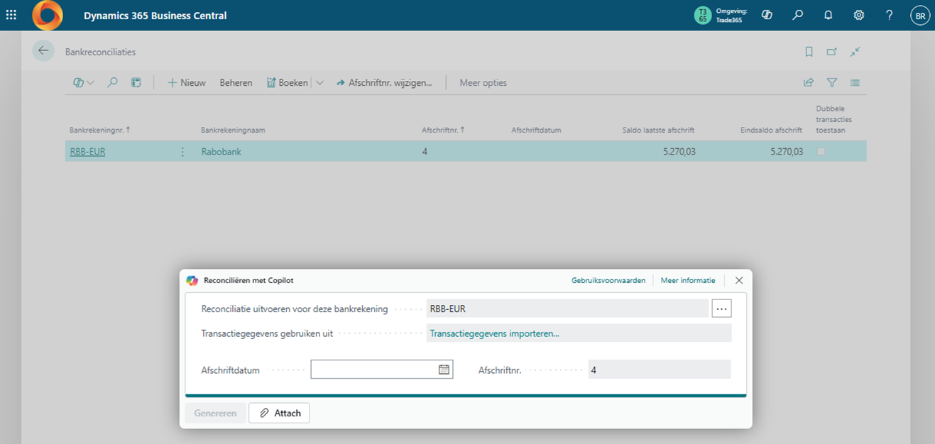The width and height of the screenshot is (935, 444).
Task: Open the Gebruiksvoorwaarden link
Action: point(608,281)
